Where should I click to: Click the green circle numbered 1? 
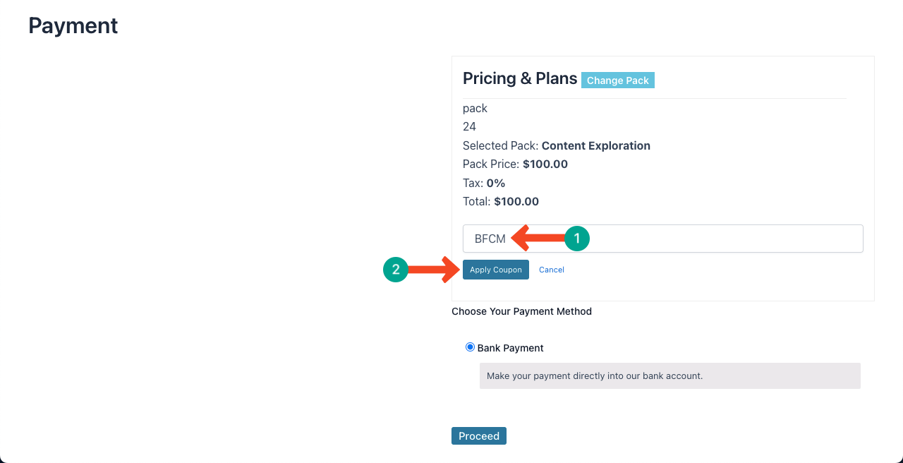pyautogui.click(x=576, y=239)
